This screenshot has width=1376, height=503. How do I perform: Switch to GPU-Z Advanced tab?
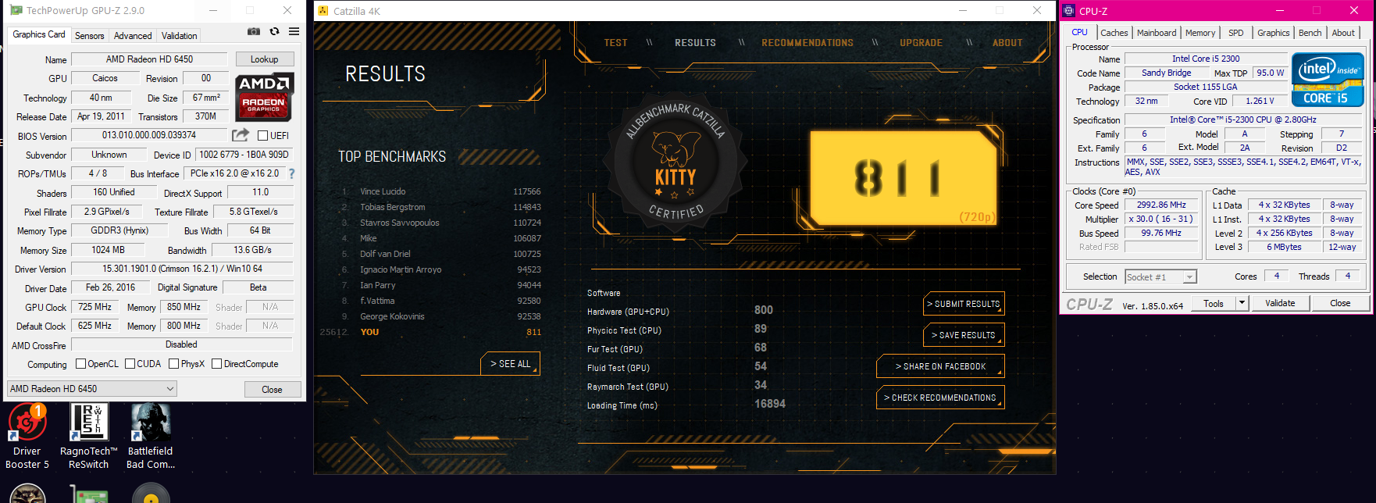133,36
